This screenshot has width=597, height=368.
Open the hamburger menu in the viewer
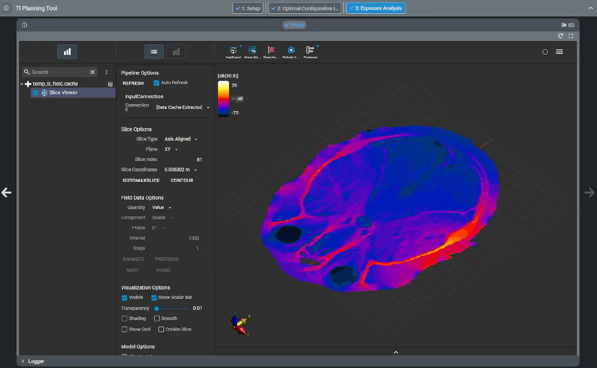tap(559, 52)
